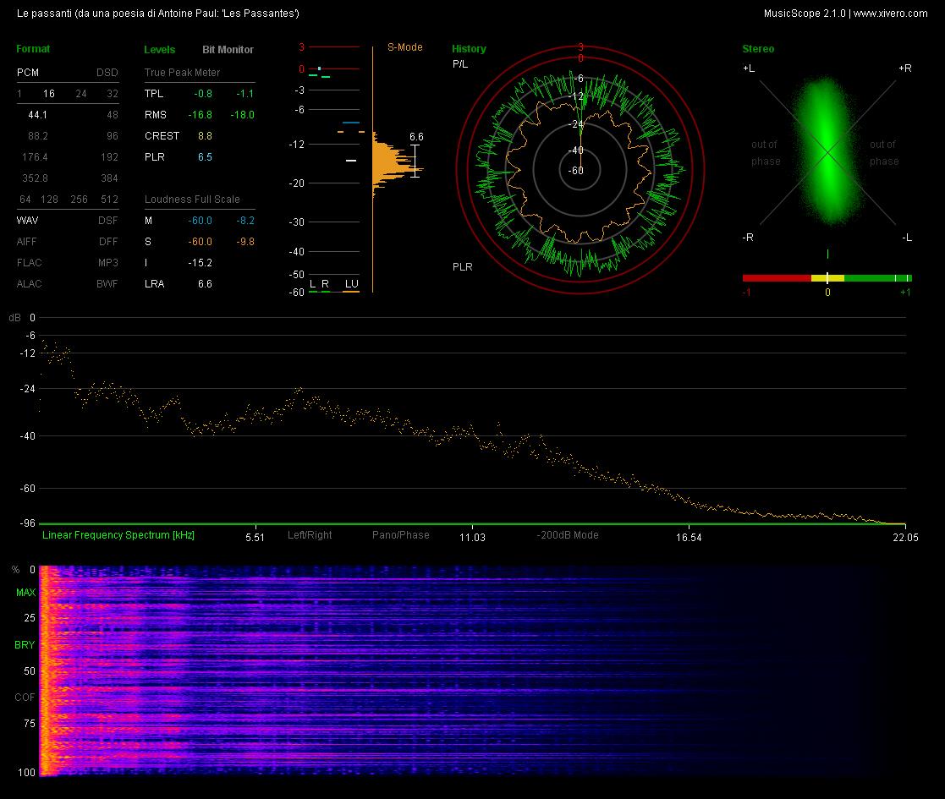Open the www.xivero.com link
The image size is (945, 799).
tap(890, 14)
